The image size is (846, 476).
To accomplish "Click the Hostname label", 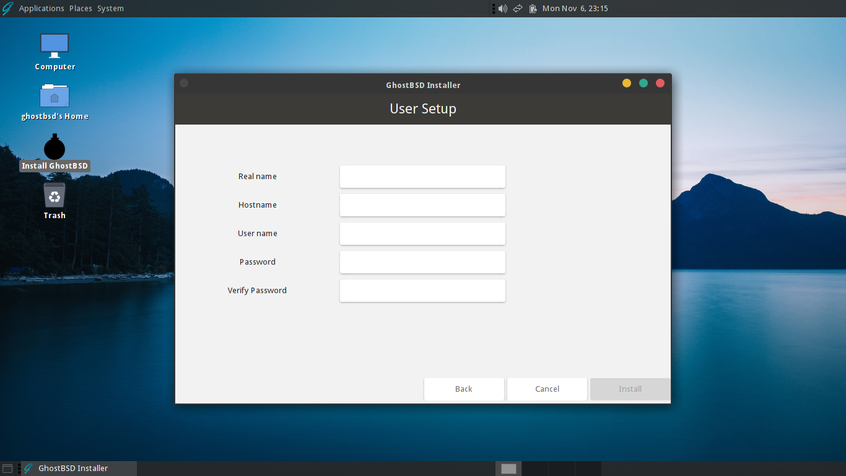I will click(258, 205).
